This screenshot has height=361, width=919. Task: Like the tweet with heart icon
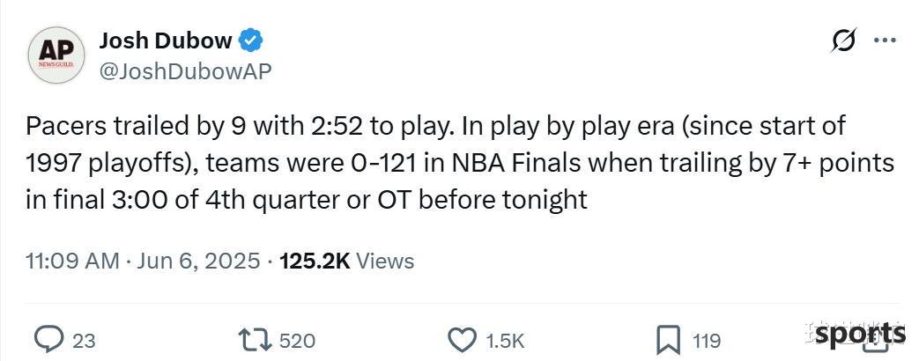pyautogui.click(x=463, y=340)
